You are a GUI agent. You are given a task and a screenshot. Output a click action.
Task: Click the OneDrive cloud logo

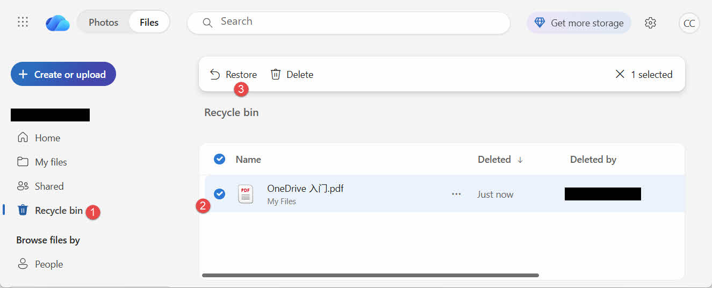click(x=57, y=23)
